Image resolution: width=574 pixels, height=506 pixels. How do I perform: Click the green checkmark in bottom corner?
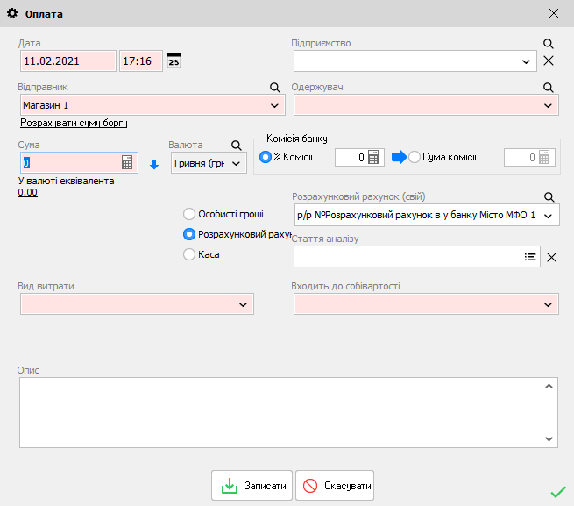(x=557, y=492)
